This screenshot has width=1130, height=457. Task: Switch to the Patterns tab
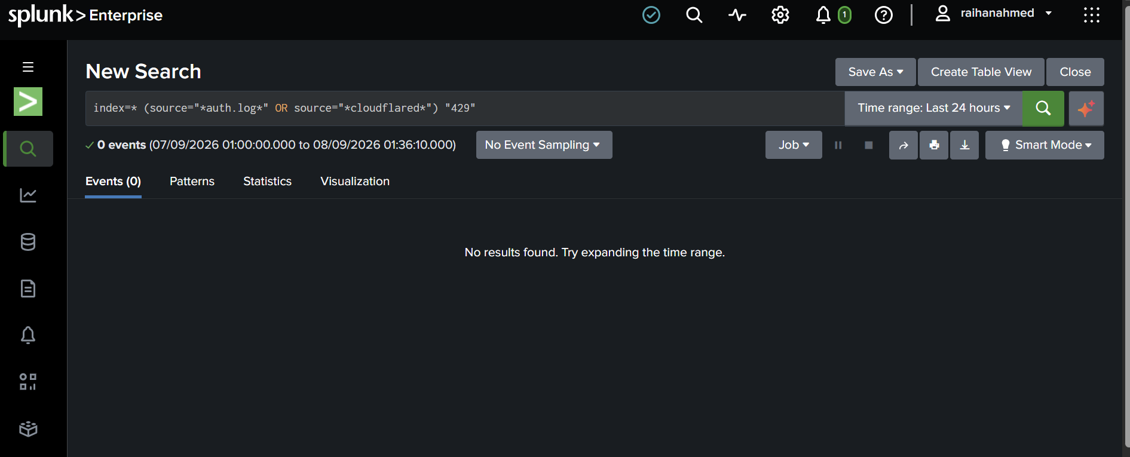192,182
